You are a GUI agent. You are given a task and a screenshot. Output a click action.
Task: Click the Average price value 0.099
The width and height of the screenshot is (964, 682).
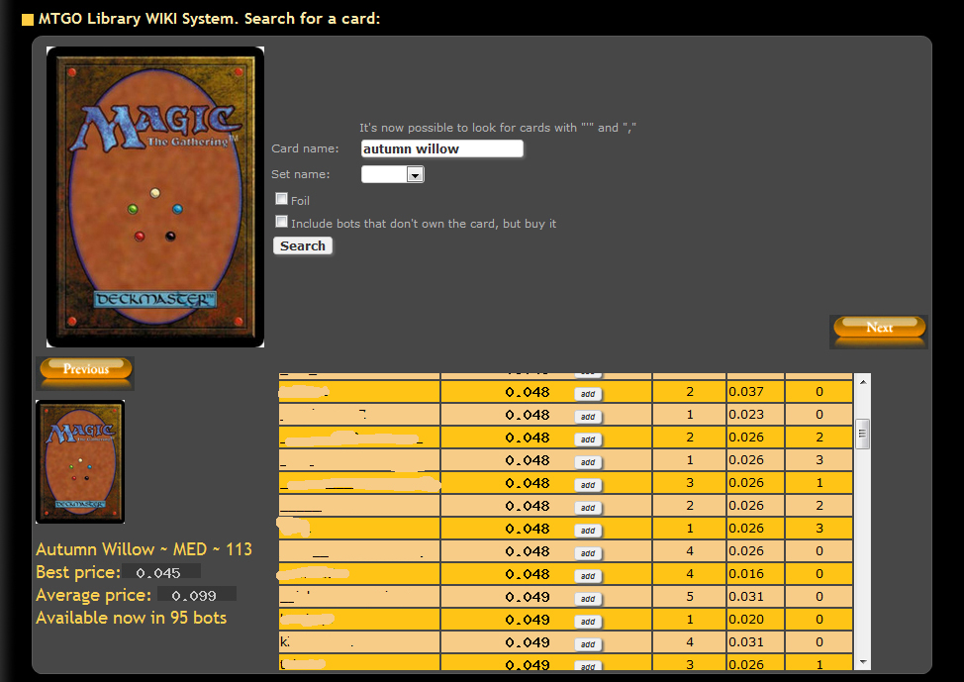(195, 595)
